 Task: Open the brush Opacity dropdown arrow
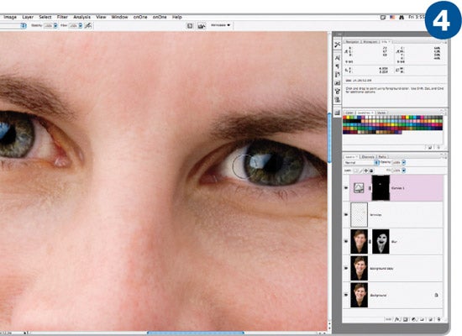pos(55,26)
